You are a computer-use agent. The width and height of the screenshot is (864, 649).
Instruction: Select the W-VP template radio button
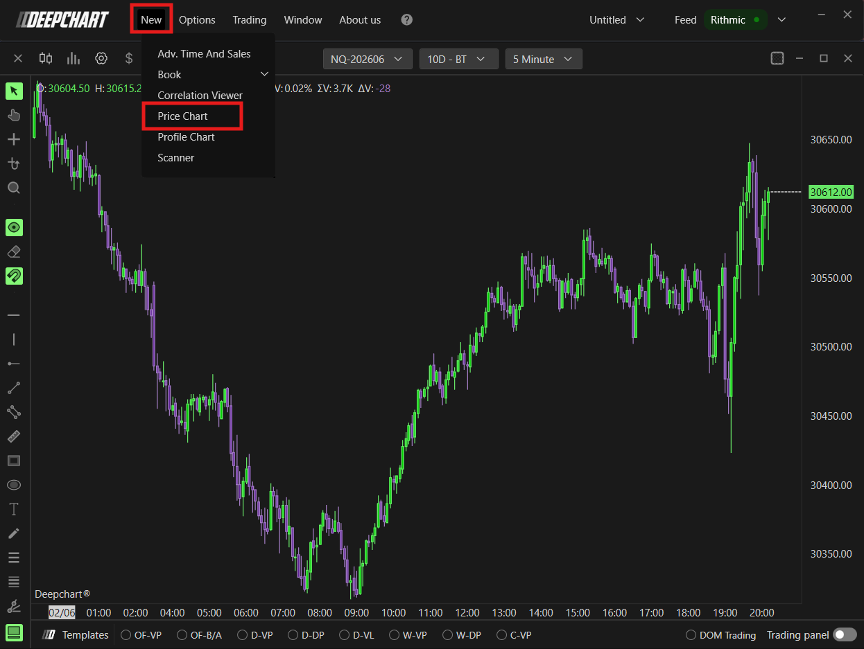pyautogui.click(x=394, y=635)
